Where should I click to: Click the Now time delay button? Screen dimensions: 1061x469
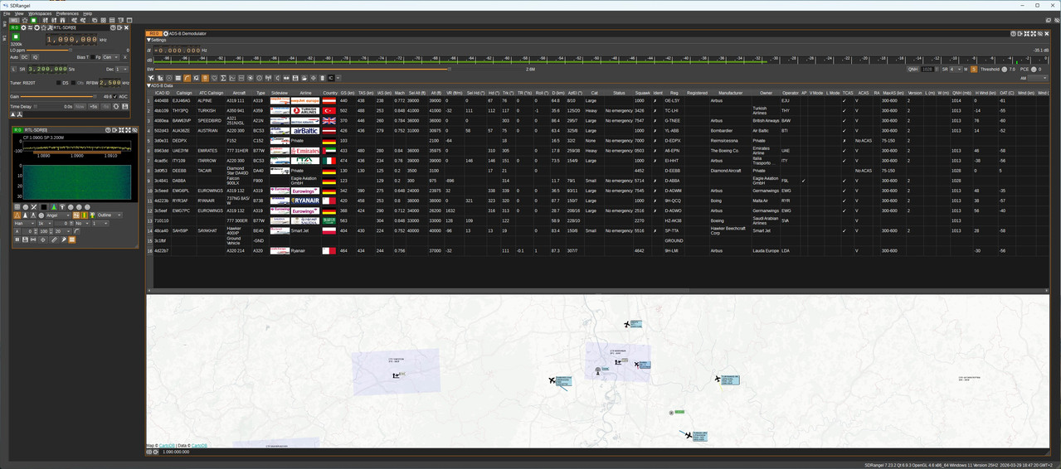(80, 107)
